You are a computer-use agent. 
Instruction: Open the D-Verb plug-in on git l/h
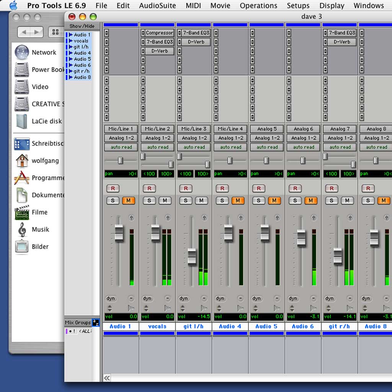pos(196,42)
